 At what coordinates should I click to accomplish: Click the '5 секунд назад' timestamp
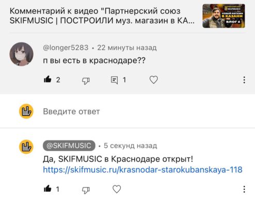click(x=130, y=146)
